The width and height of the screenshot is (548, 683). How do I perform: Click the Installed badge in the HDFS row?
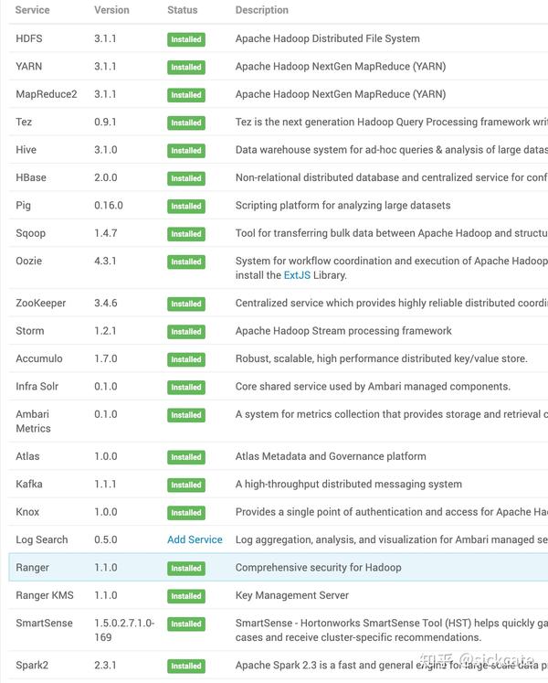point(185,39)
